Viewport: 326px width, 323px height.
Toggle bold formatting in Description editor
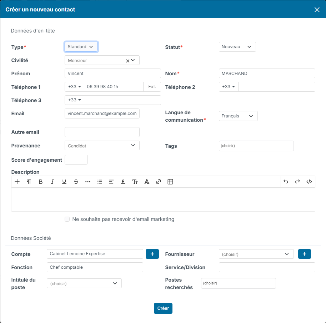pos(41,182)
